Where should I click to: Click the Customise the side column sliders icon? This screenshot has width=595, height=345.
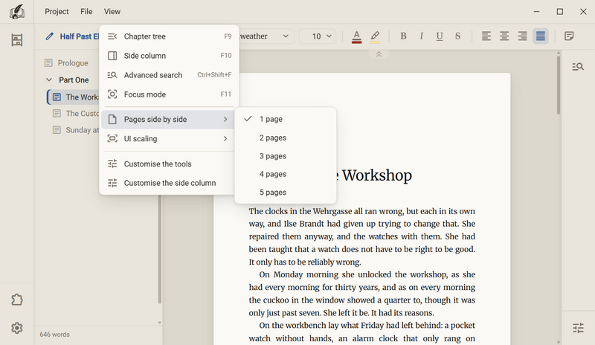coord(112,183)
